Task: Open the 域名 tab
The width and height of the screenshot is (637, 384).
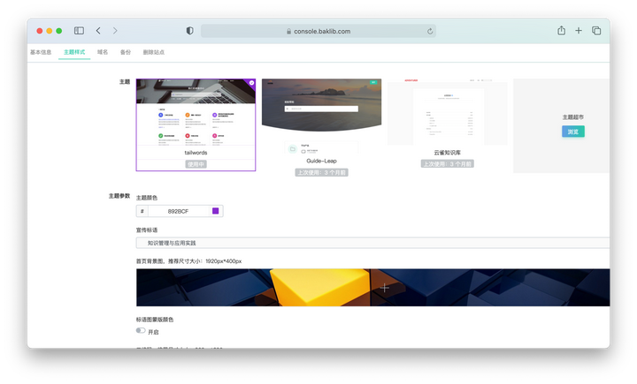Action: click(x=103, y=52)
